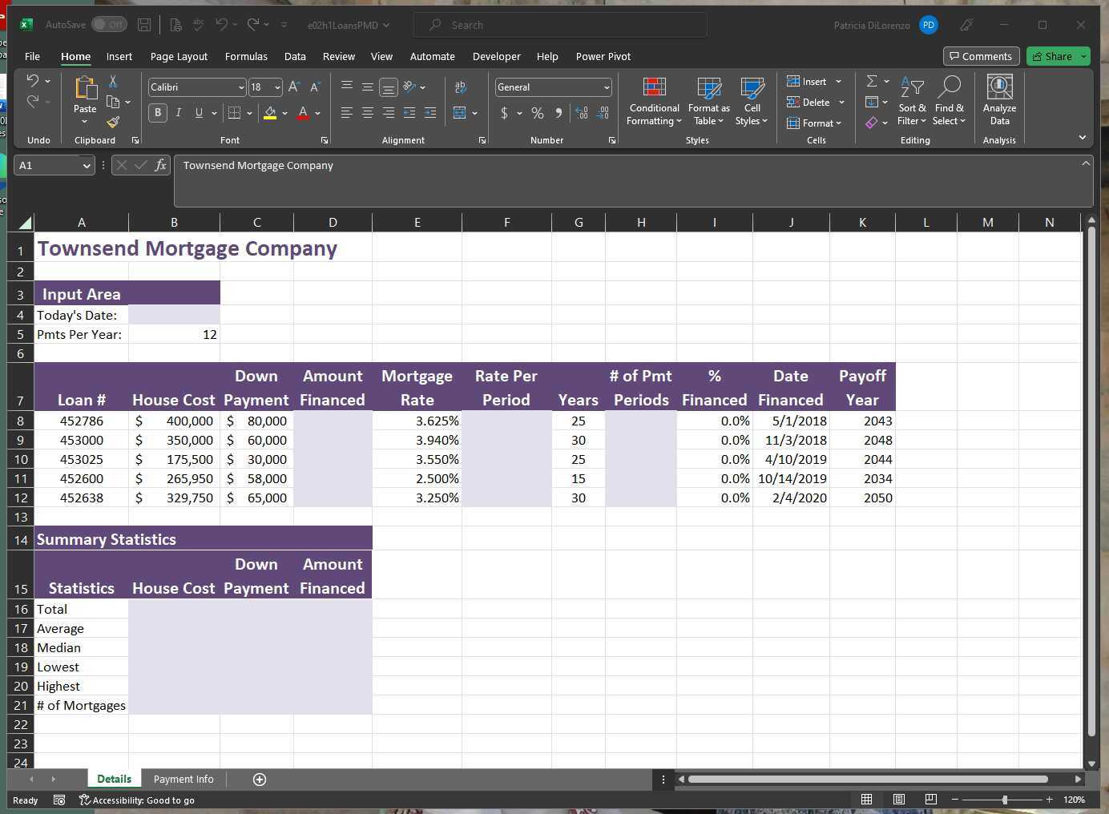1109x814 pixels.
Task: Expand the Calibri font name dropdown
Action: (x=240, y=87)
